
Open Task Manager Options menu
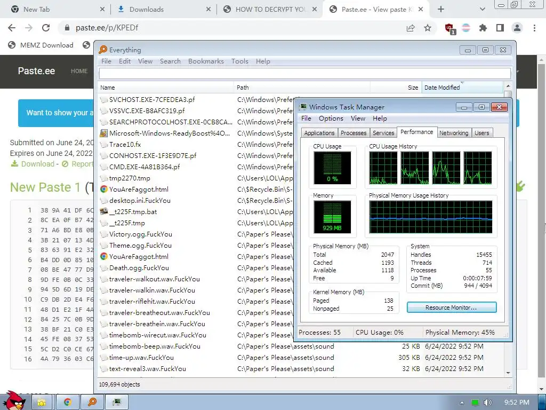(x=331, y=119)
